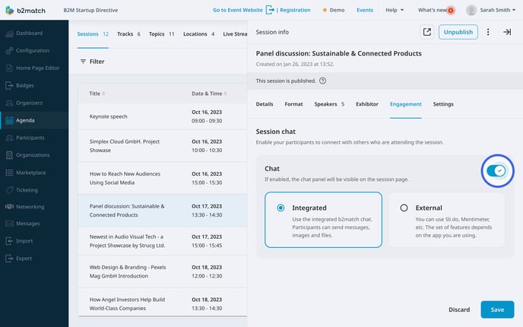This screenshot has height=327, width=523.
Task: Click the What's new notification badge
Action: [451, 11]
